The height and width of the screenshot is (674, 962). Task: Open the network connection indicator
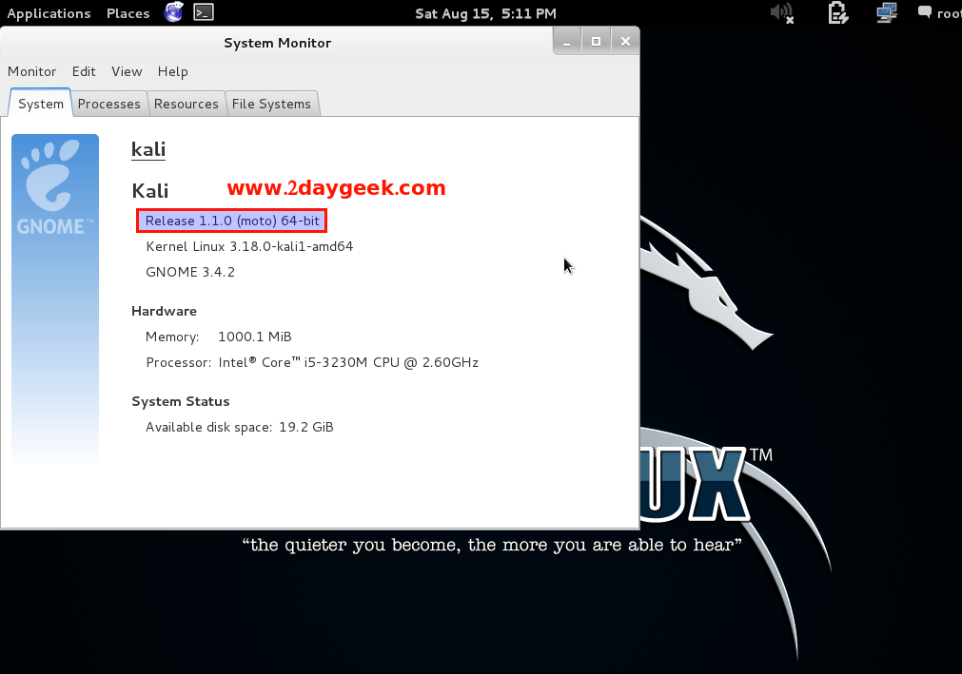click(887, 13)
